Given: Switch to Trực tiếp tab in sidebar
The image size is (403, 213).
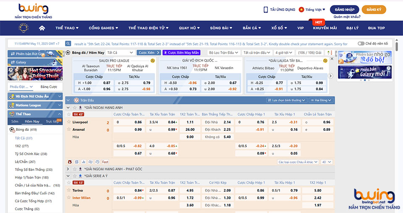Looking at the screenshot, I should (52, 122).
